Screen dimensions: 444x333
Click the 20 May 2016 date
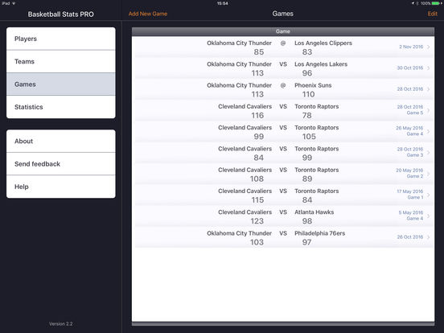point(409,171)
